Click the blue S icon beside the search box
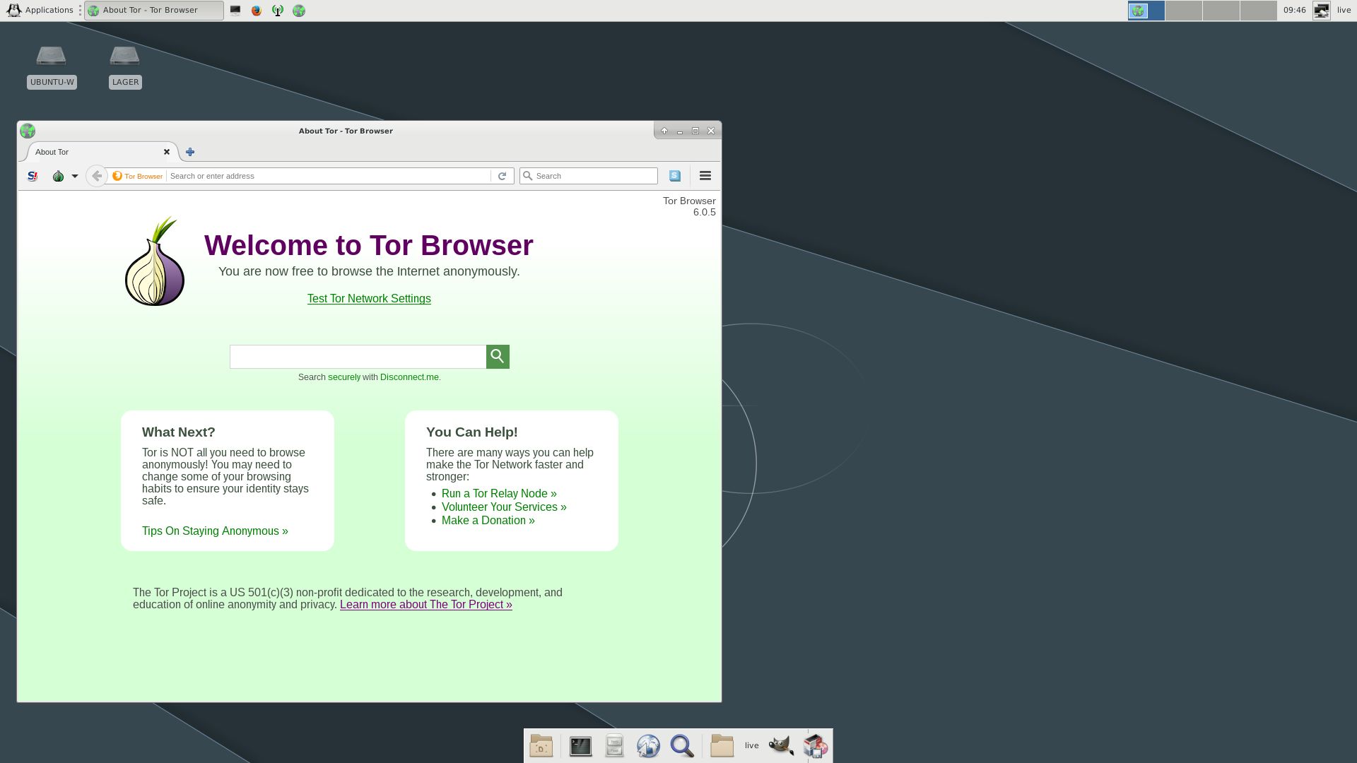This screenshot has height=763, width=1357. [675, 176]
